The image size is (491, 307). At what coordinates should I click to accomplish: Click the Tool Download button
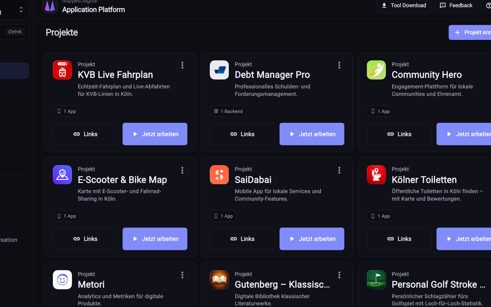(403, 5)
